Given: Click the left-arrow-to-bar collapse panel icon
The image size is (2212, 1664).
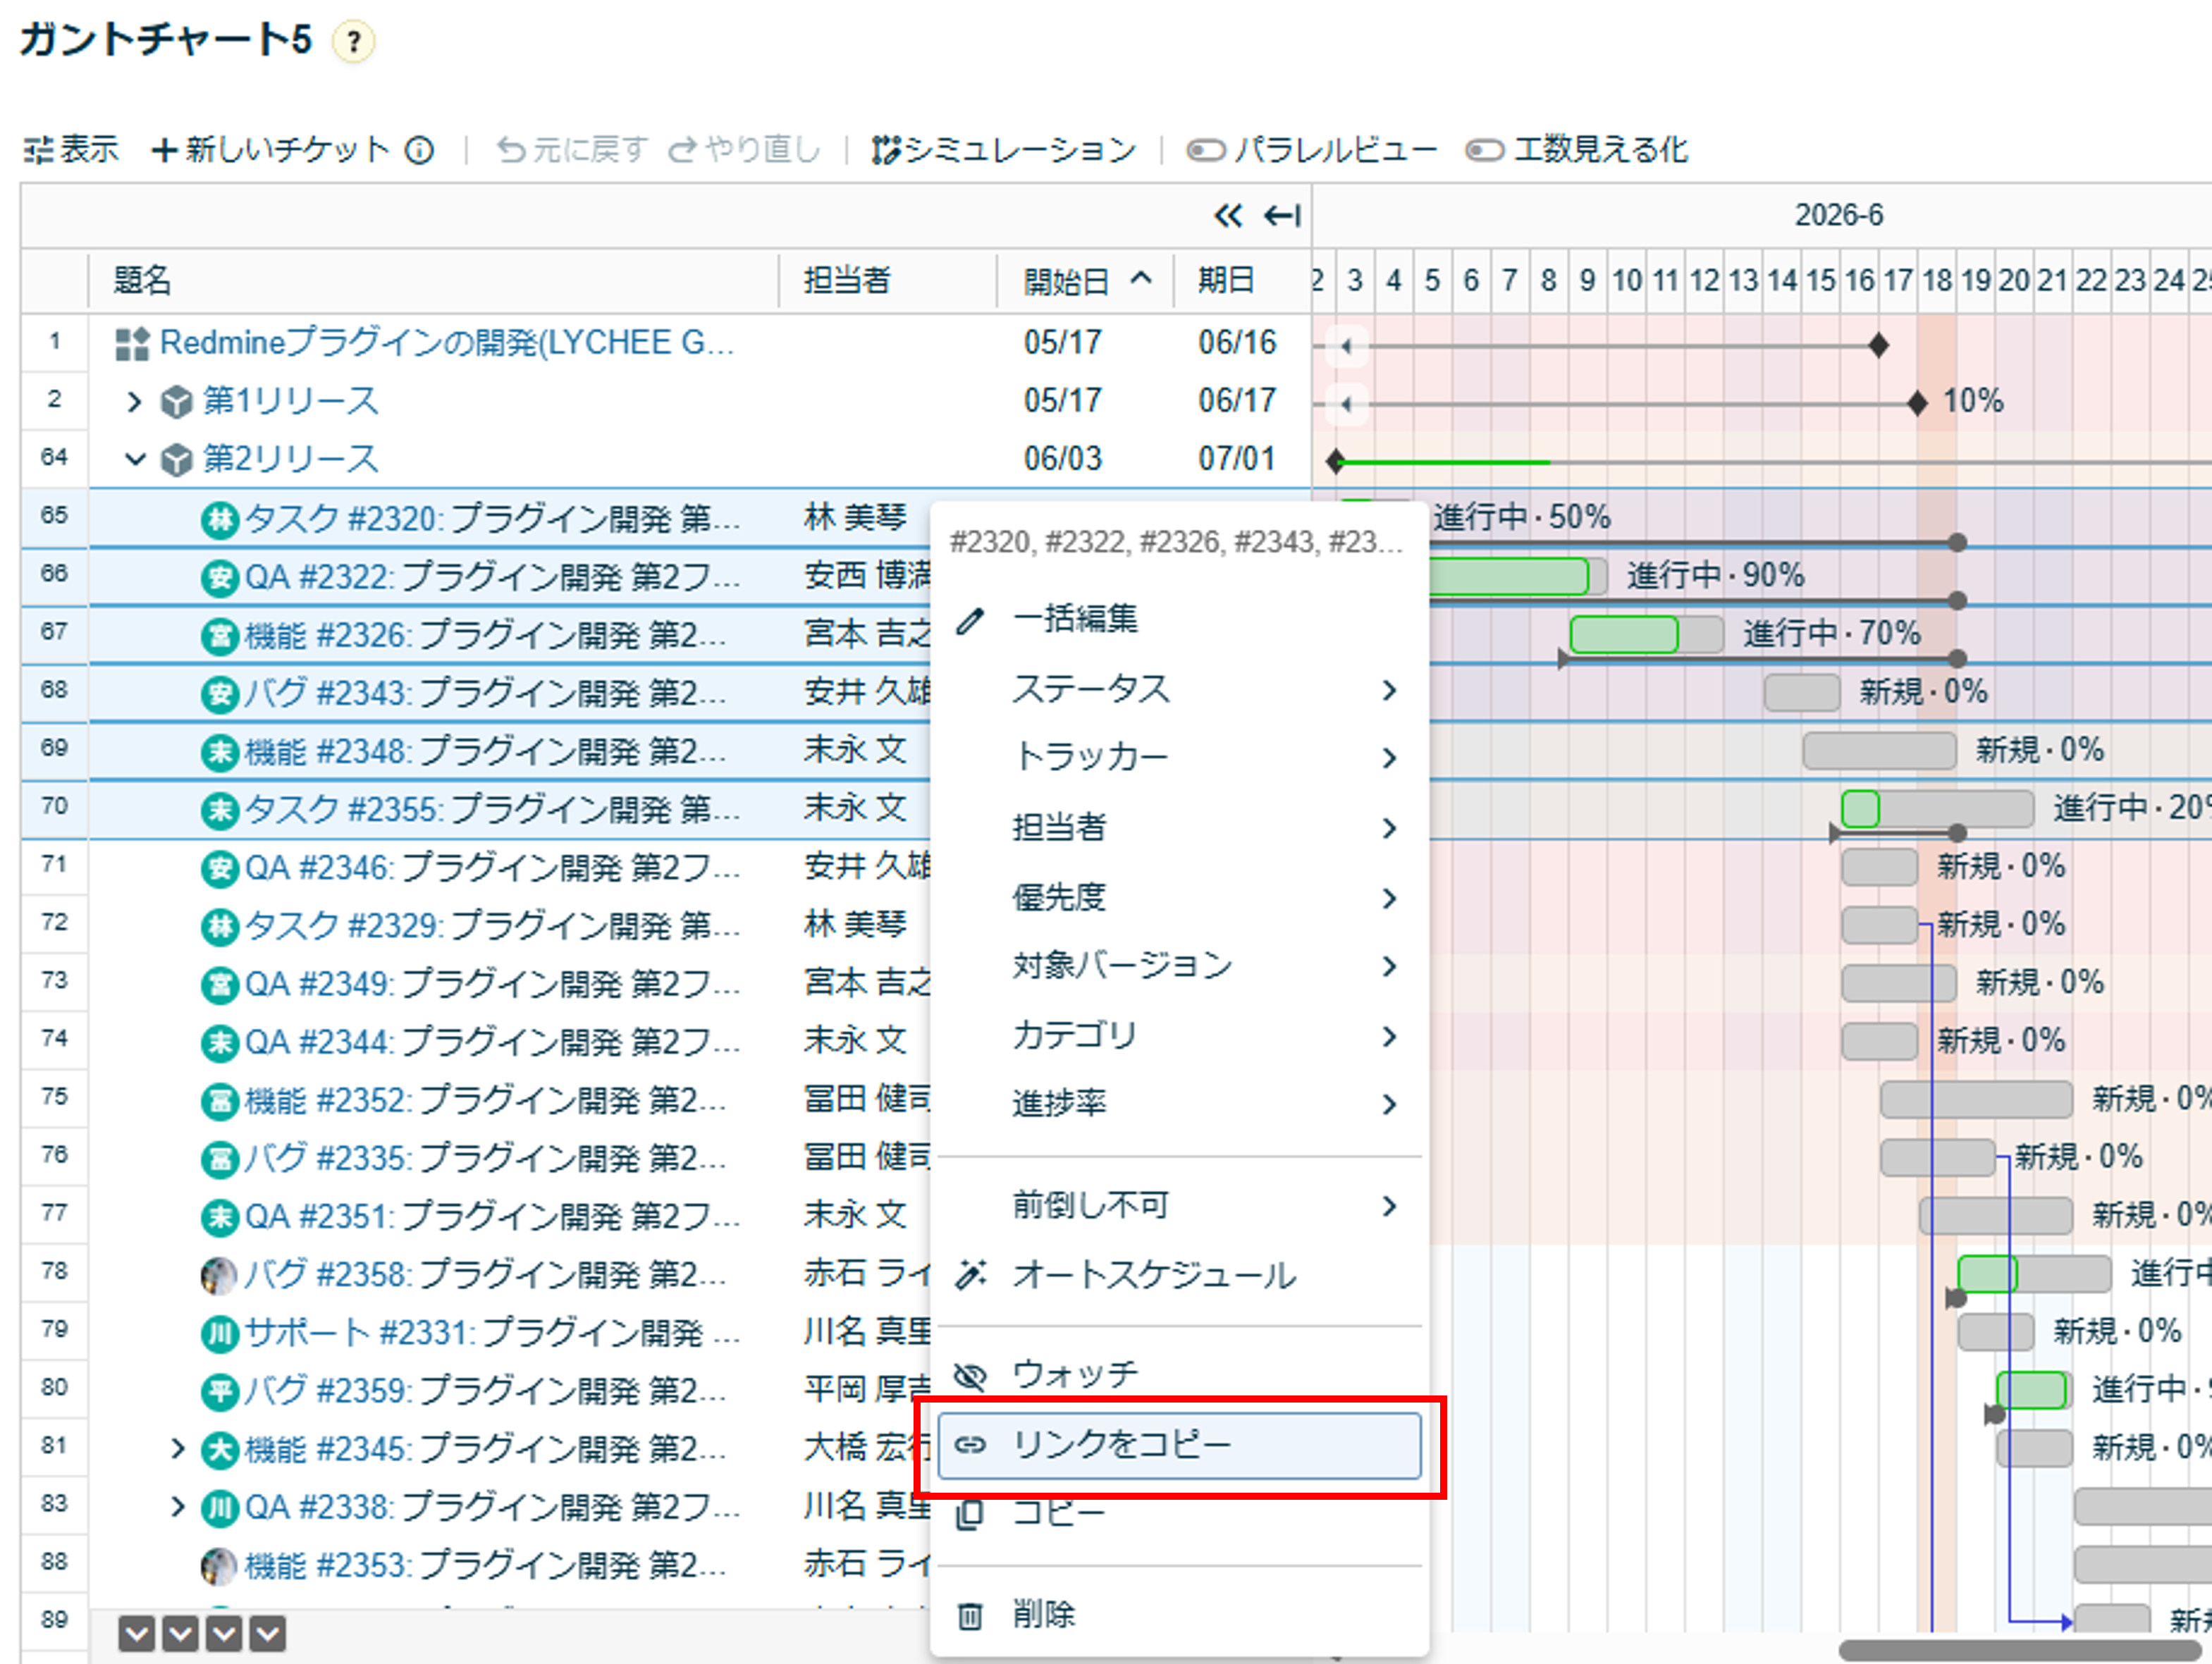Looking at the screenshot, I should 1282,215.
